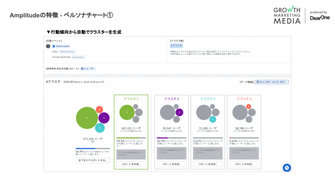Click the 38,788 ユーザ count
The height and width of the screenshot is (176, 335).
244,128
